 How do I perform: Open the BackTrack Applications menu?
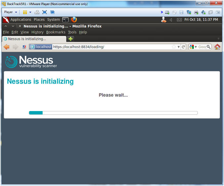coord(21,19)
